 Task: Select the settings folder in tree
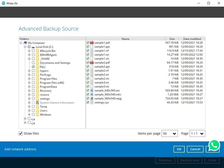click(x=45, y=99)
